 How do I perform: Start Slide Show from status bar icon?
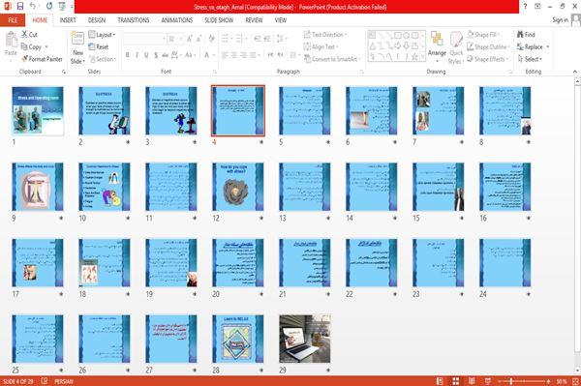pyautogui.click(x=488, y=381)
